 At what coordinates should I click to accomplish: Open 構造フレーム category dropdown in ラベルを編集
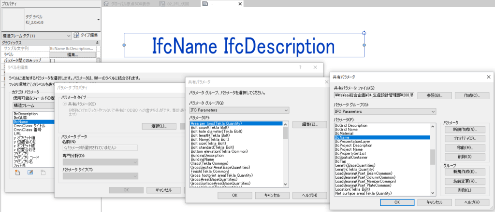click(34, 106)
